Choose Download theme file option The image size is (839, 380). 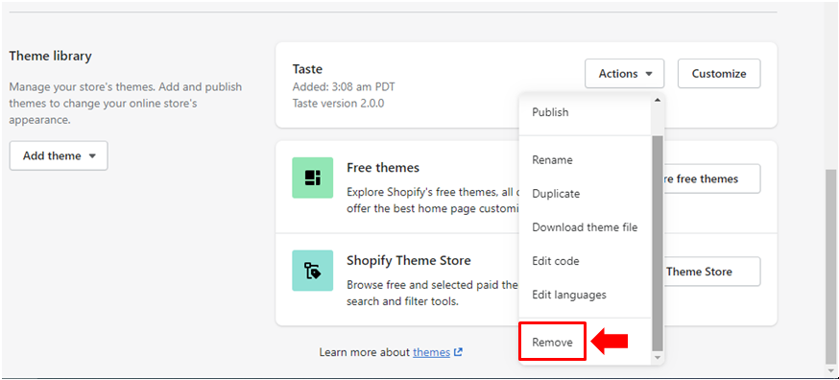coord(585,227)
